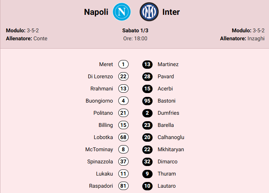This screenshot has width=269, height=193.
Task: Select Di Lorenzo in Napoli lineup
Action: (100, 76)
